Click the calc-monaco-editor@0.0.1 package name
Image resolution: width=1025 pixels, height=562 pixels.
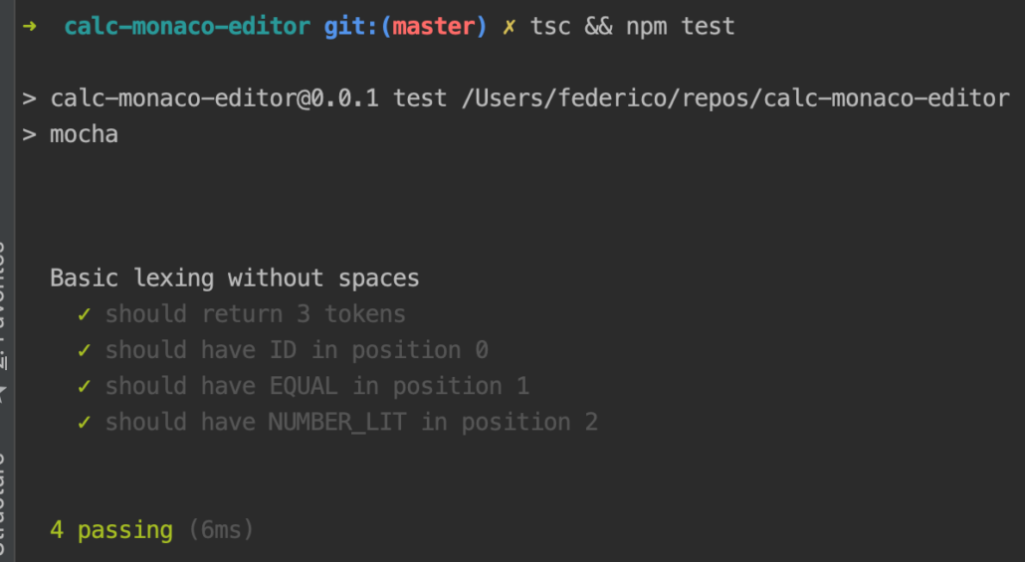pyautogui.click(x=214, y=98)
